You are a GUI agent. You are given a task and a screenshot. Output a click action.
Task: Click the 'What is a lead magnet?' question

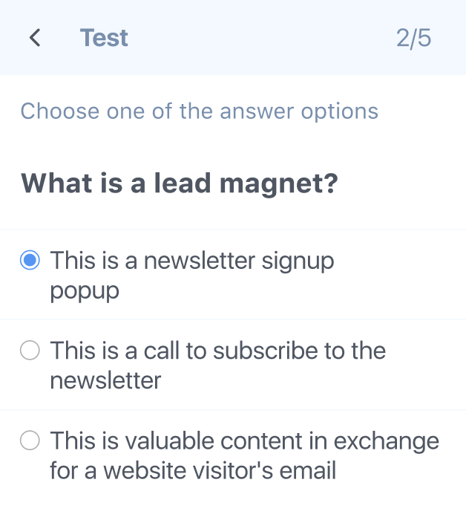pyautogui.click(x=179, y=184)
